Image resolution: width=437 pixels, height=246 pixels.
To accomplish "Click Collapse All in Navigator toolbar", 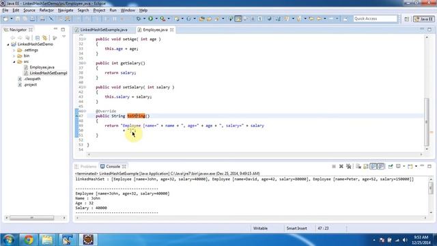I will pyautogui.click(x=38, y=38).
